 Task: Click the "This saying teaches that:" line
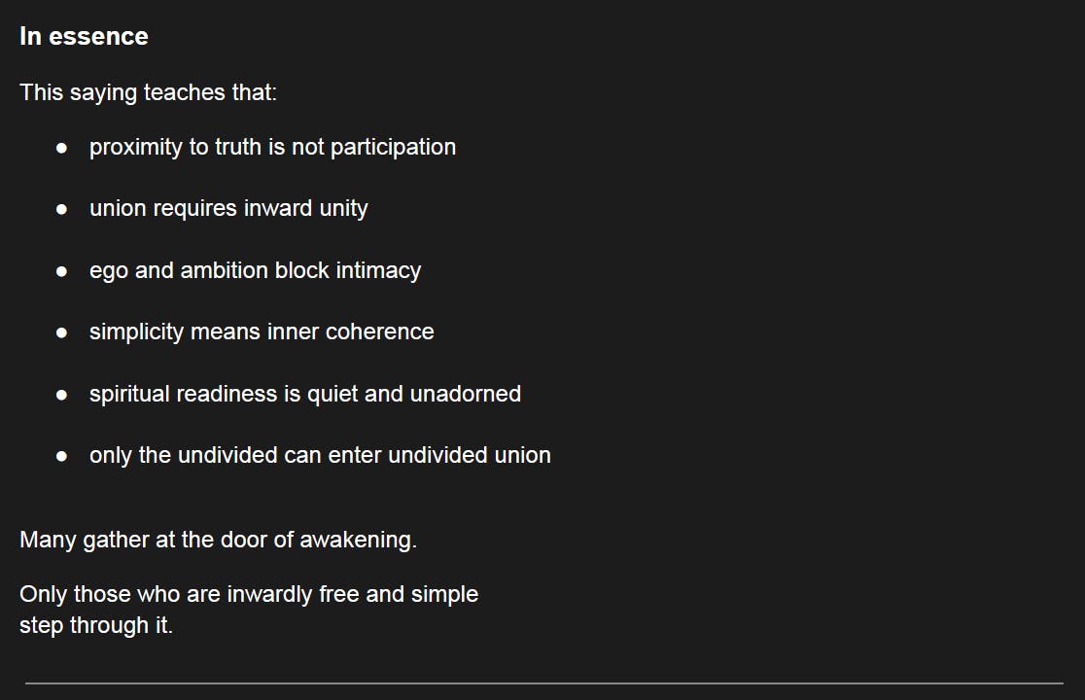[x=148, y=92]
